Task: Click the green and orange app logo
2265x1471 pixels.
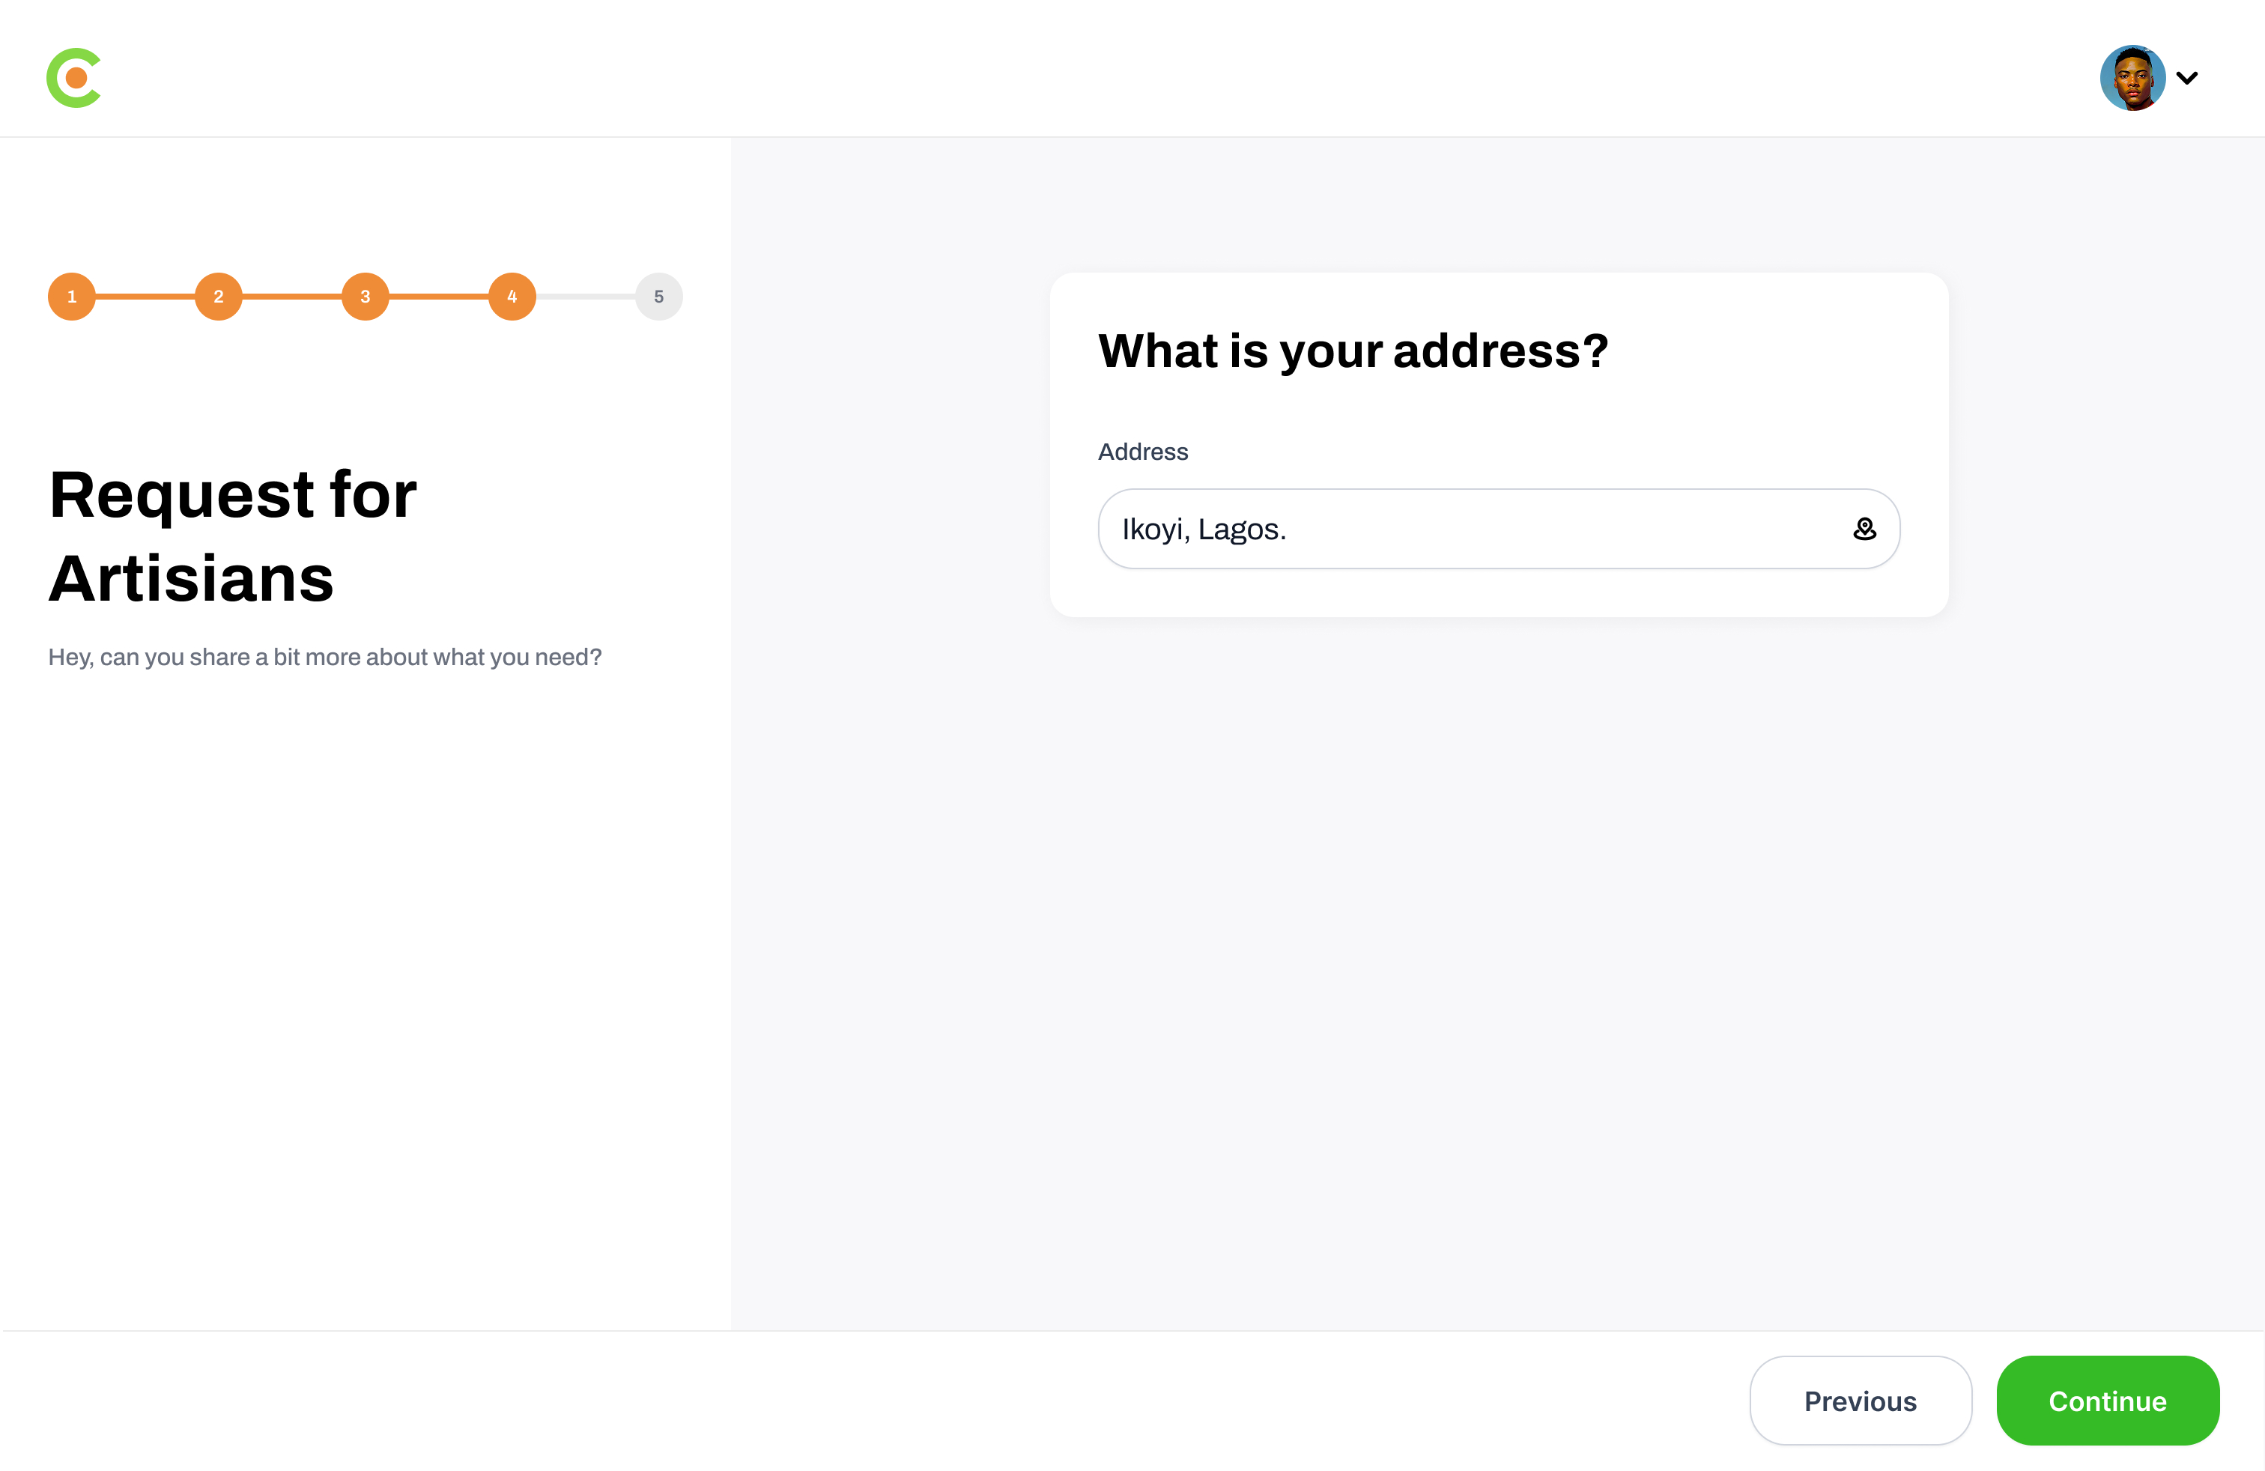Action: pos(74,78)
